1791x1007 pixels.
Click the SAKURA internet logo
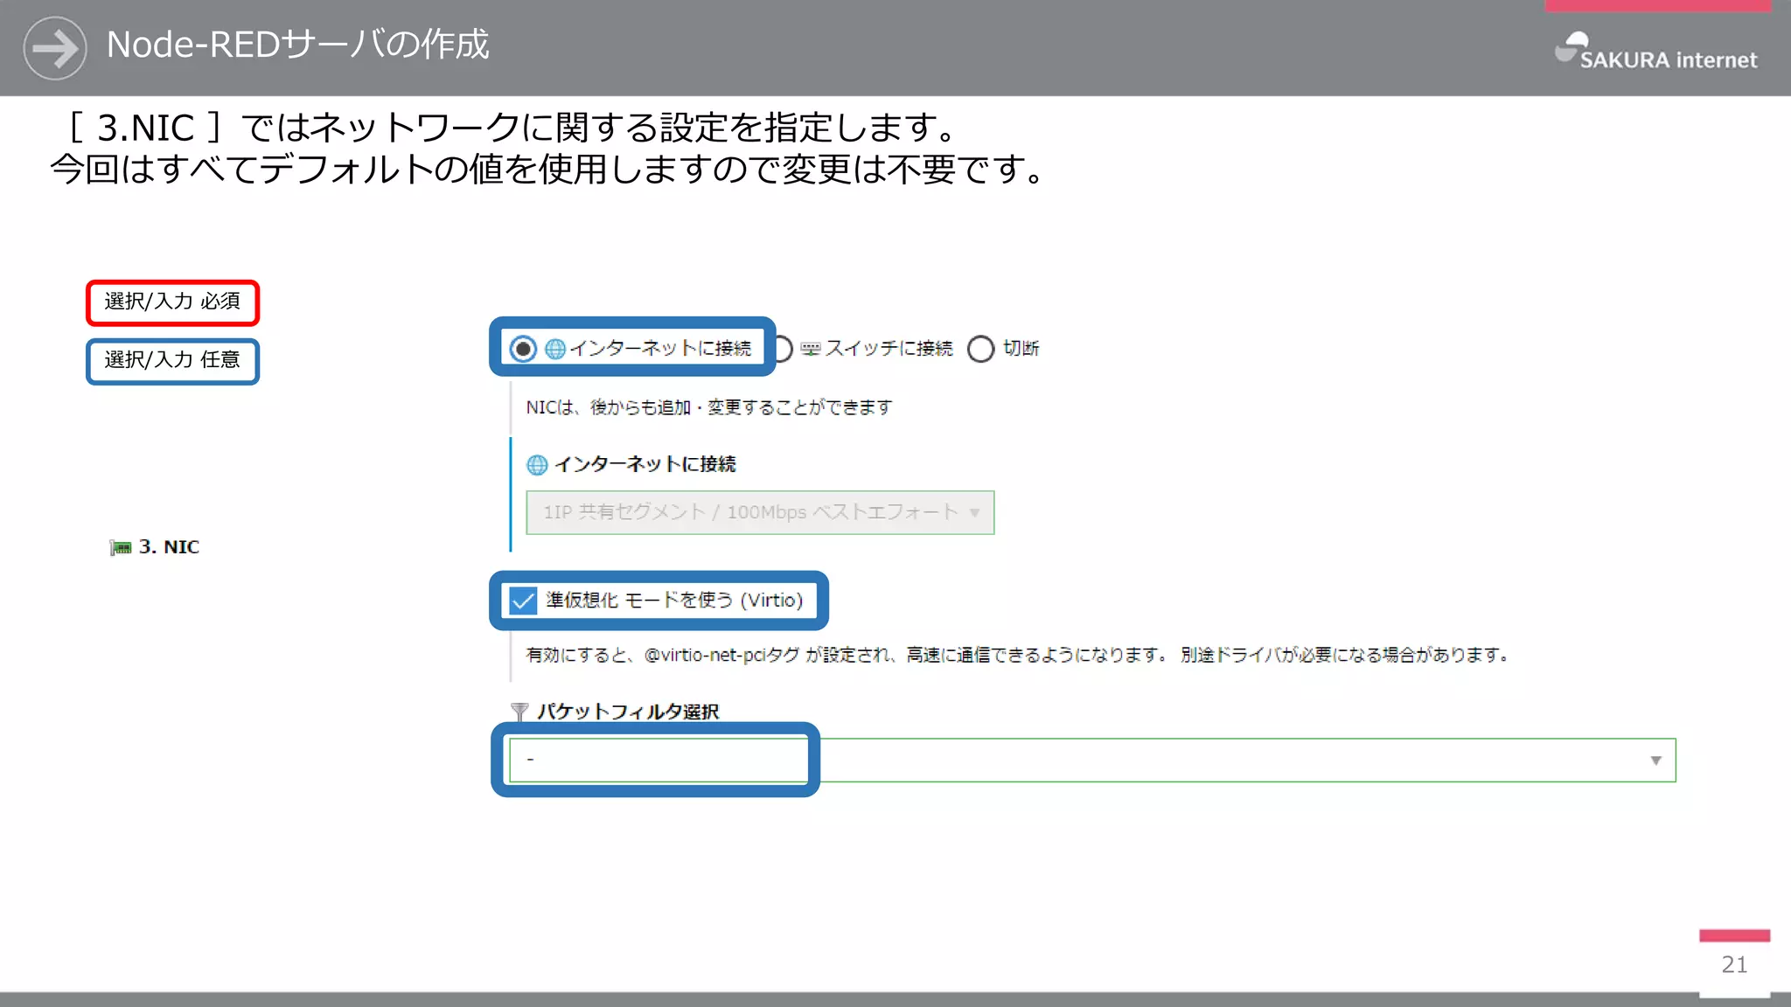tap(1655, 52)
